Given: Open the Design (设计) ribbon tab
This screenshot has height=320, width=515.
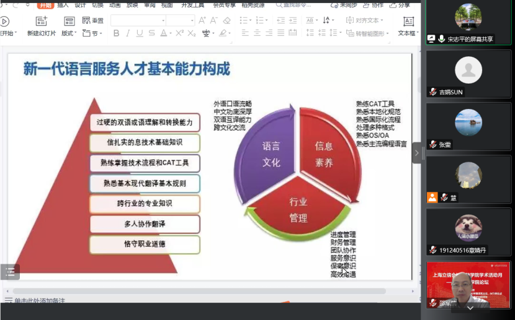Looking at the screenshot, I should point(80,5).
